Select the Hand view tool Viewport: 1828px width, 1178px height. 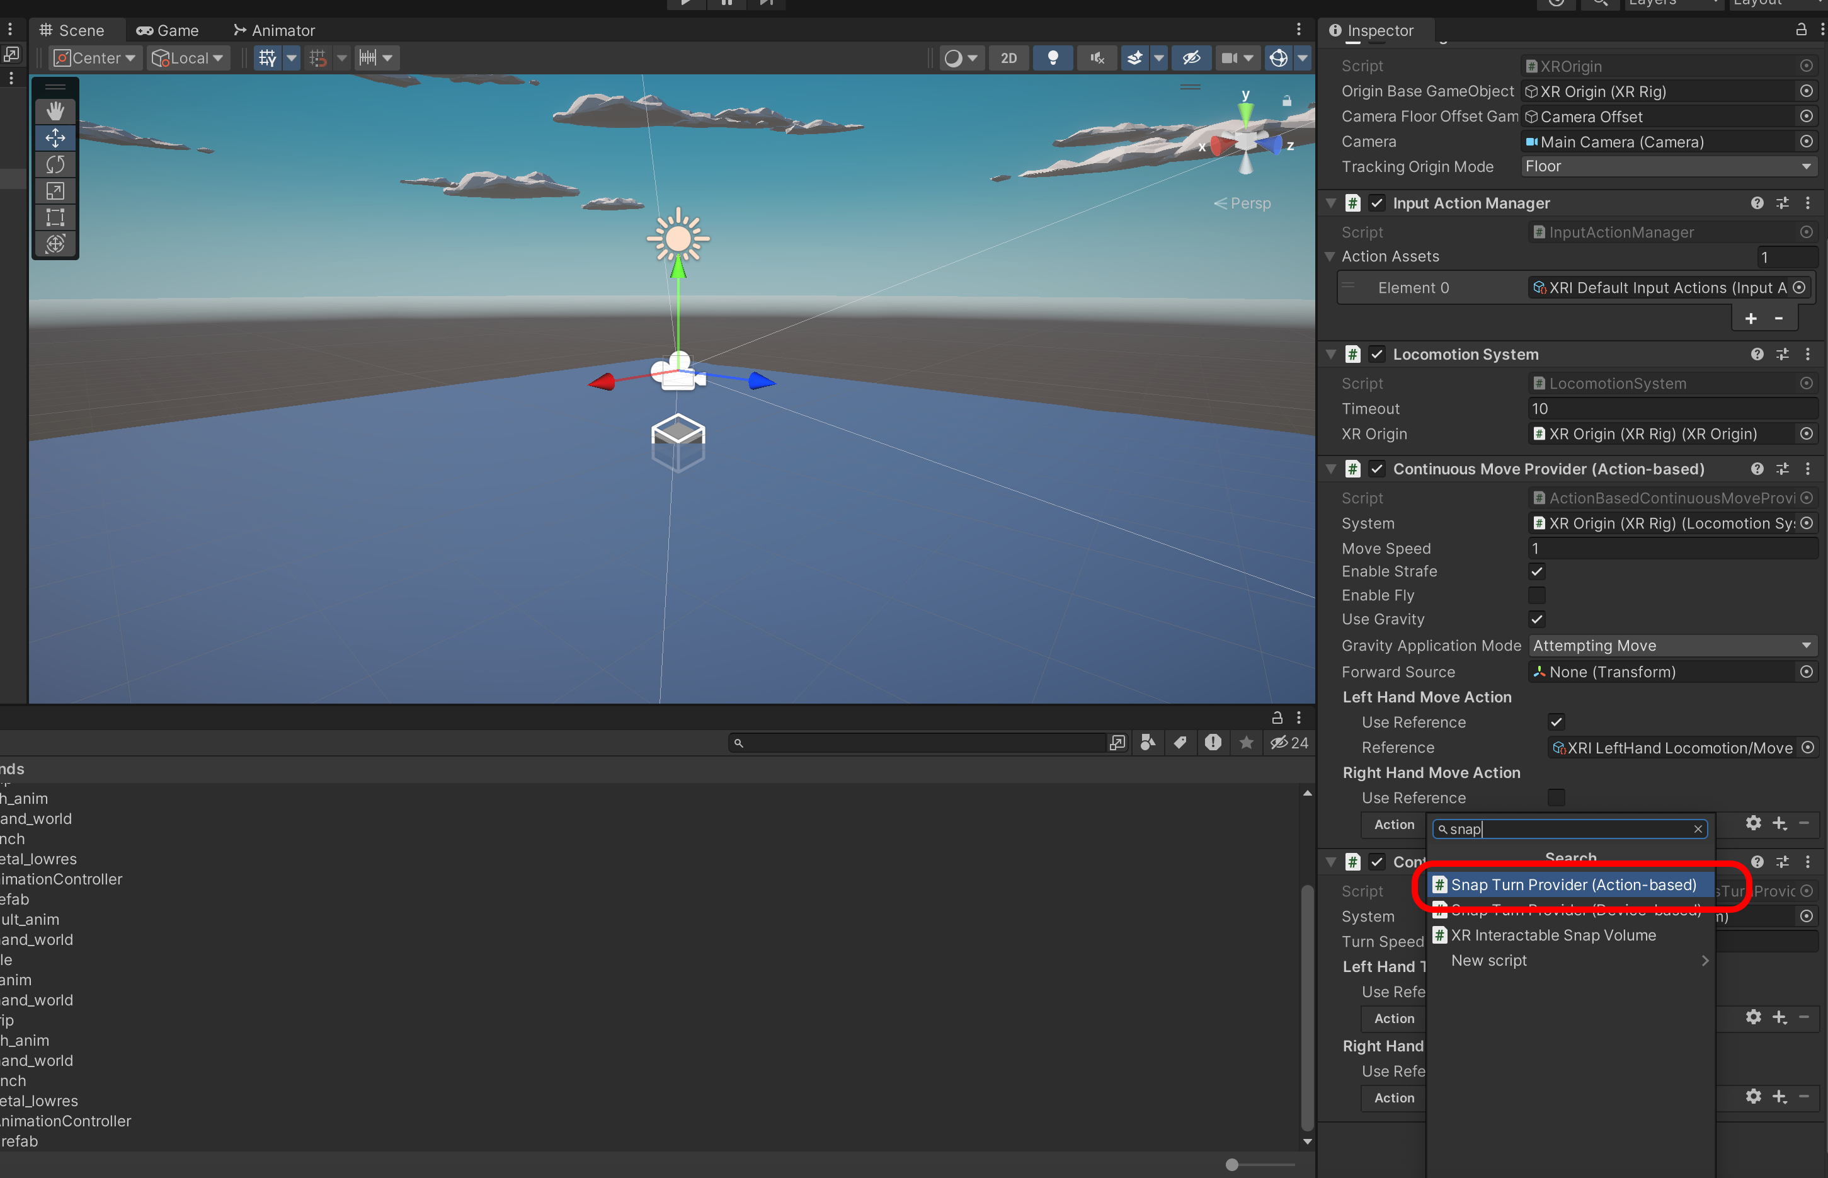click(55, 112)
